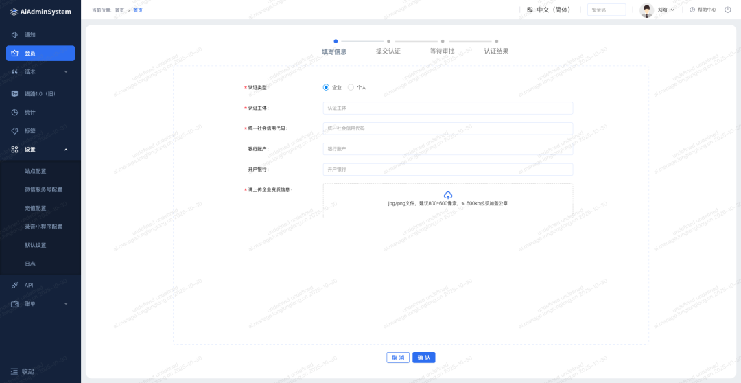The height and width of the screenshot is (383, 741).
Task: Click the API rocket icon in sidebar
Action: [x=14, y=285]
